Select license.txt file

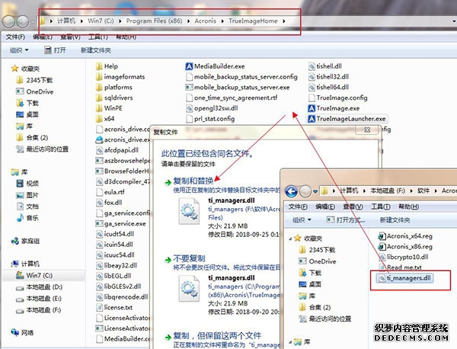click(x=114, y=308)
